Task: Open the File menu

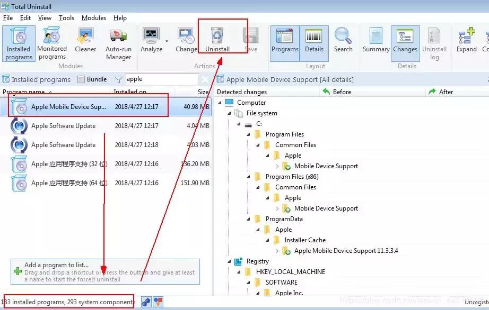Action: pyautogui.click(x=8, y=18)
